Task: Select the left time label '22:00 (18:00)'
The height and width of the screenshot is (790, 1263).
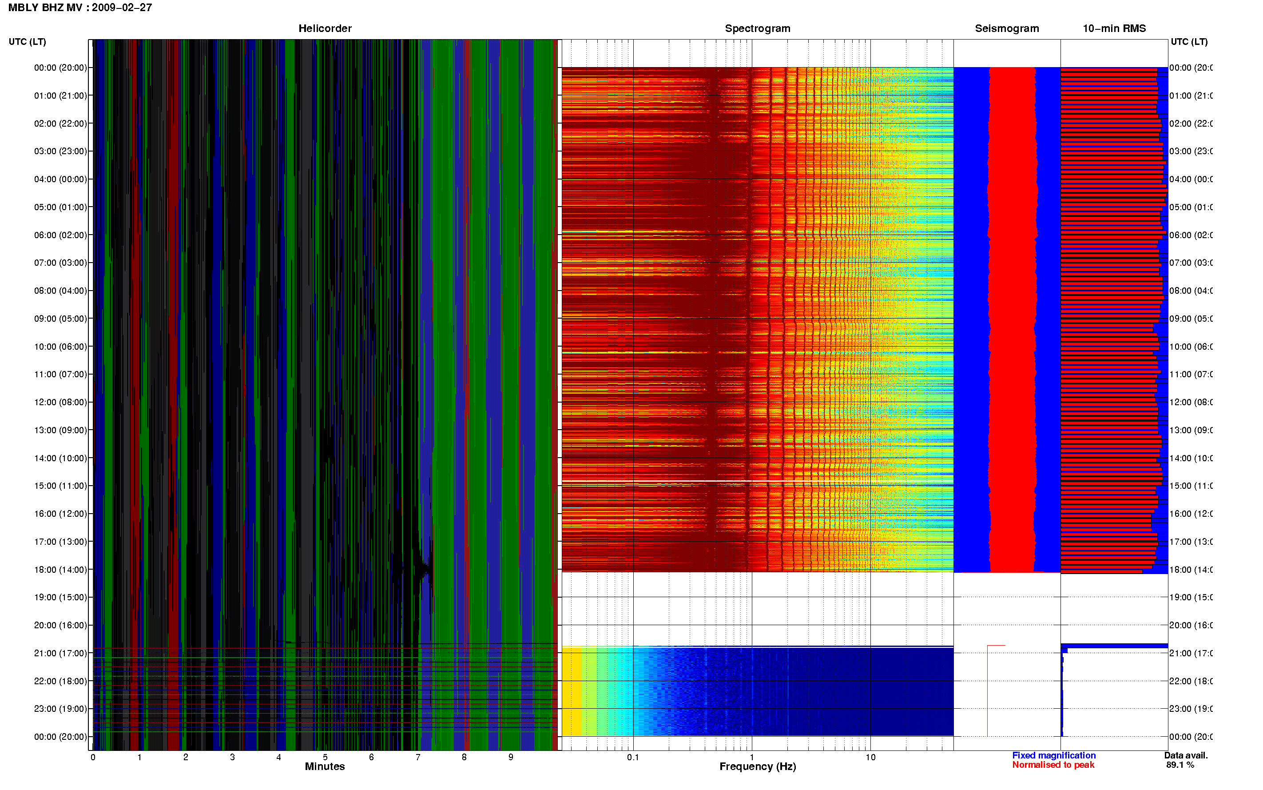Action: [x=60, y=681]
